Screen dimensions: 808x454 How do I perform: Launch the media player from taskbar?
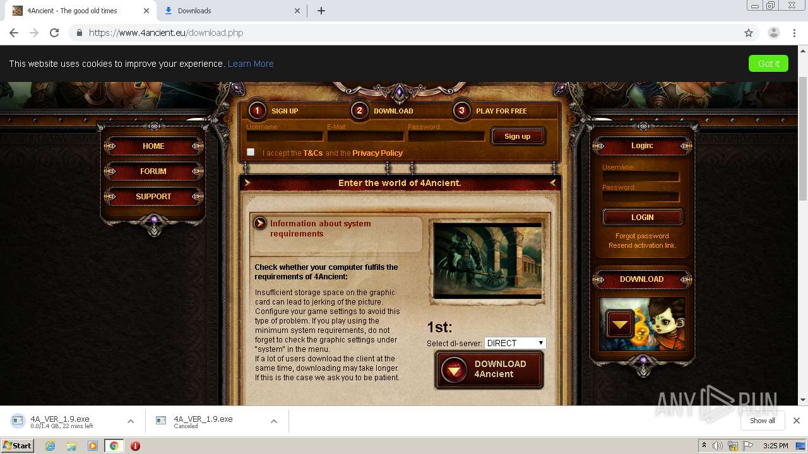93,446
